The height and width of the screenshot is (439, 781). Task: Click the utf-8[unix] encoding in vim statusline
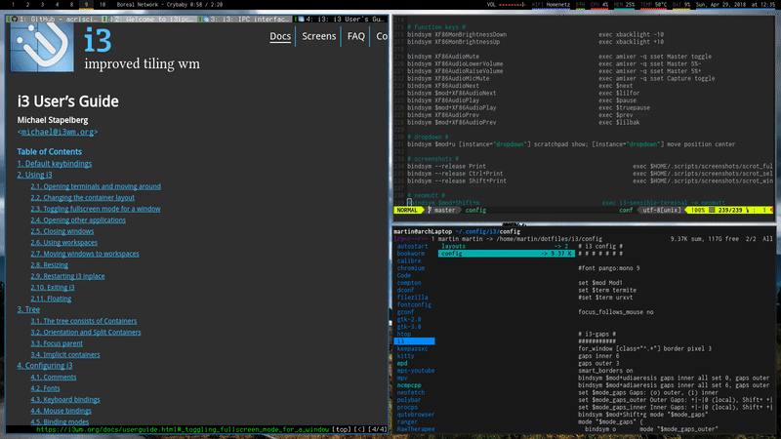click(661, 210)
